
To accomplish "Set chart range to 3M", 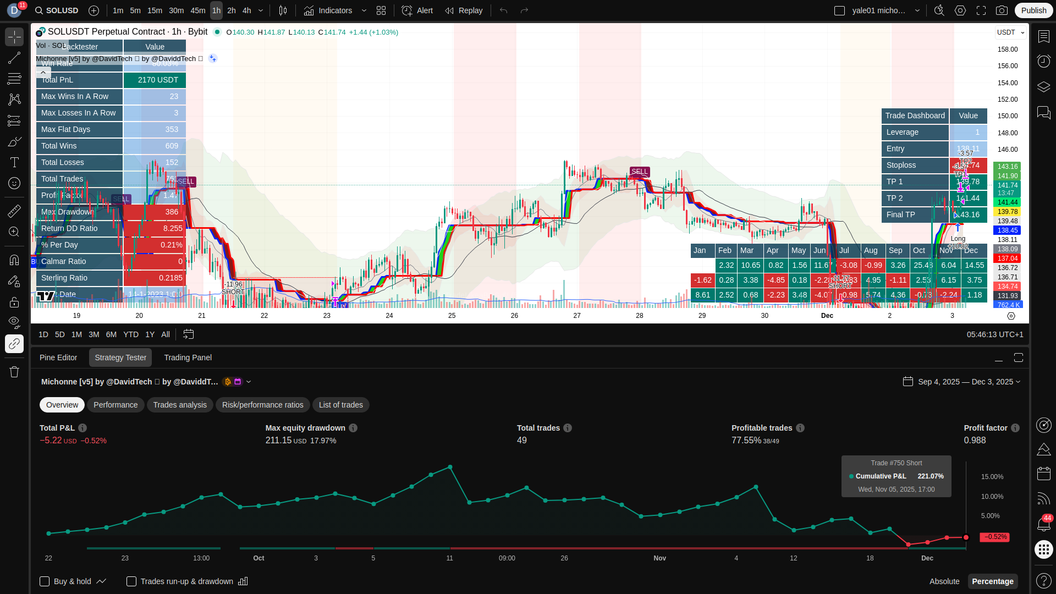I will tap(94, 334).
